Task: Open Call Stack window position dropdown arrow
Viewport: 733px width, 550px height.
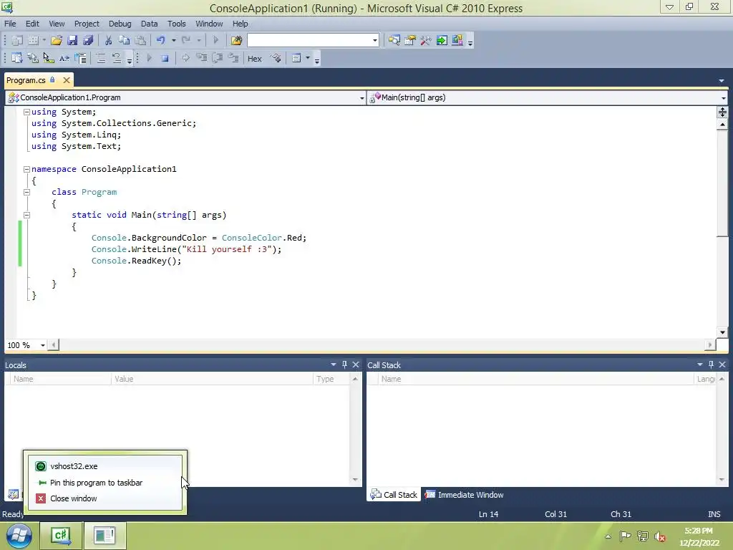Action: pos(700,365)
